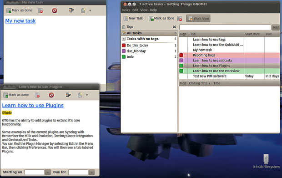Sort by Title column header in active tasks

(216, 34)
